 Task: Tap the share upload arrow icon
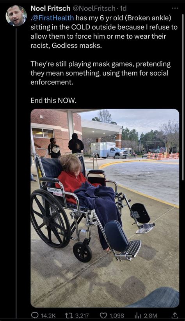[x=176, y=315]
